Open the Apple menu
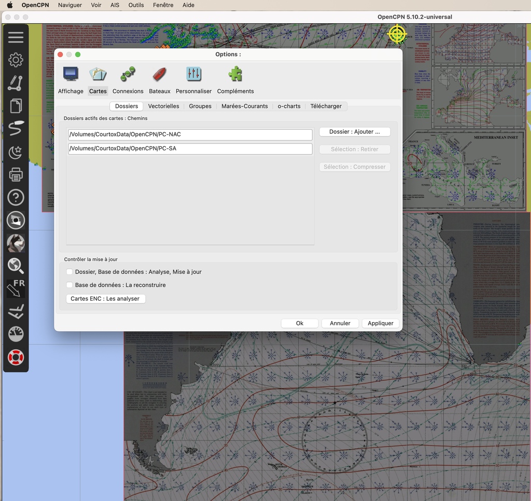This screenshot has width=531, height=501. [x=10, y=5]
